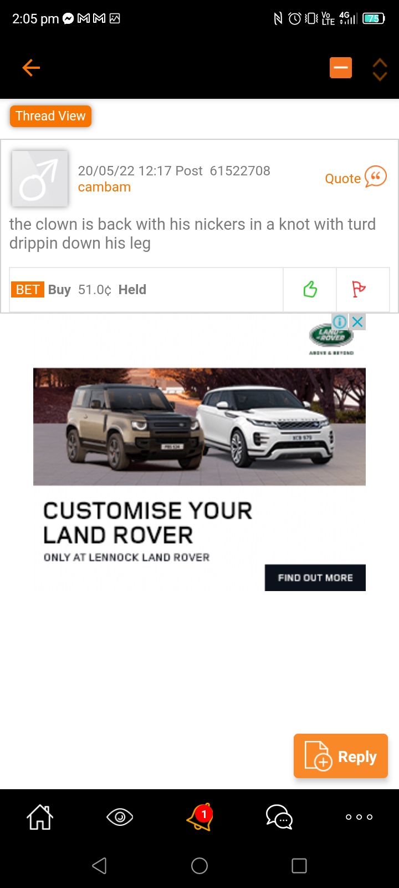Tap the orange back arrow
This screenshot has width=399, height=888.
[31, 68]
